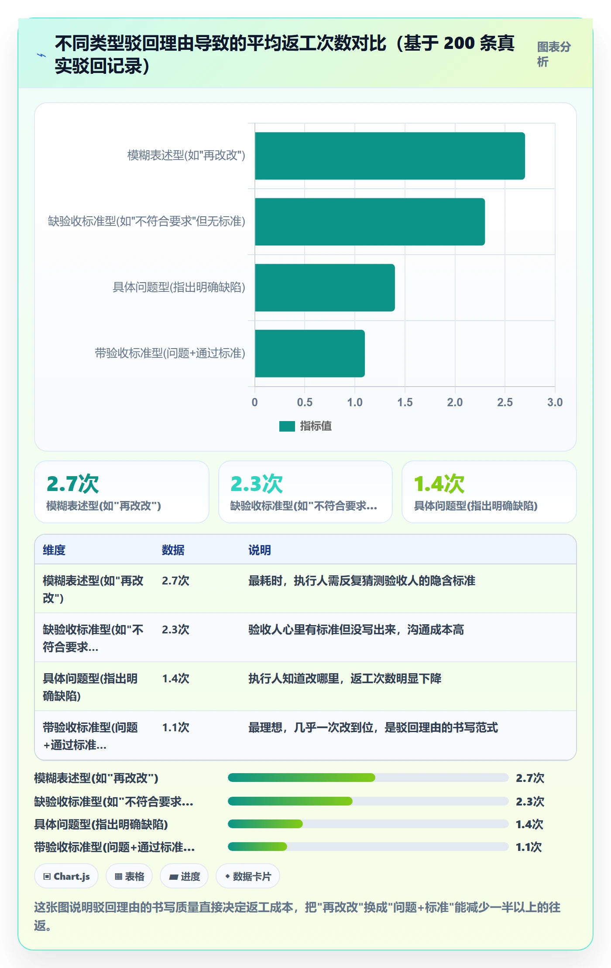Click '最理想，几乎一次改到位' description cell
611x968 pixels.
373,727
